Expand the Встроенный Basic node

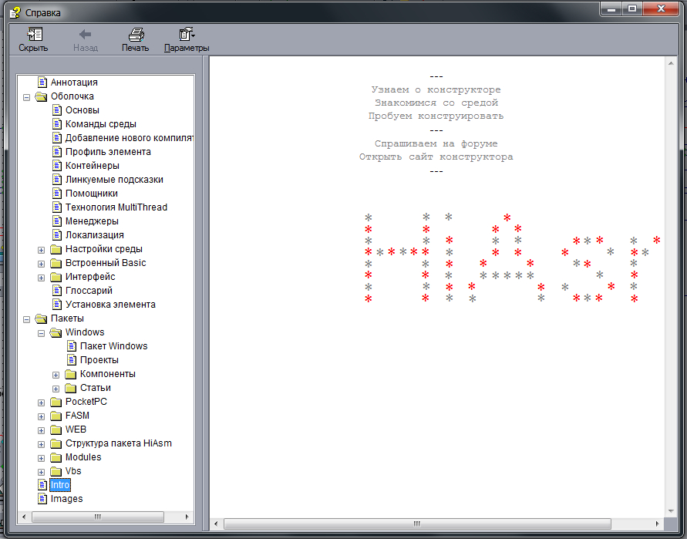[41, 264]
